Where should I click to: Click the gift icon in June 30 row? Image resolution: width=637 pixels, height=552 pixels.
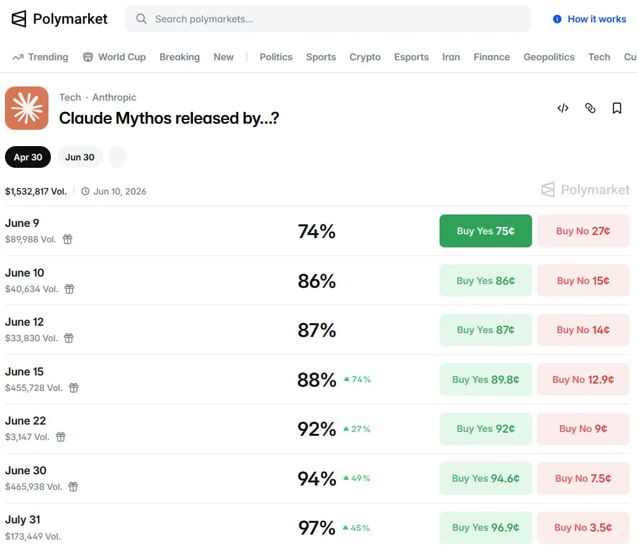click(73, 487)
